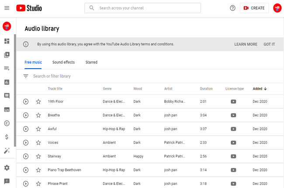This screenshot has height=188, width=284.
Task: Click artist Patrick Patri... for Voices
Action: click(x=174, y=143)
